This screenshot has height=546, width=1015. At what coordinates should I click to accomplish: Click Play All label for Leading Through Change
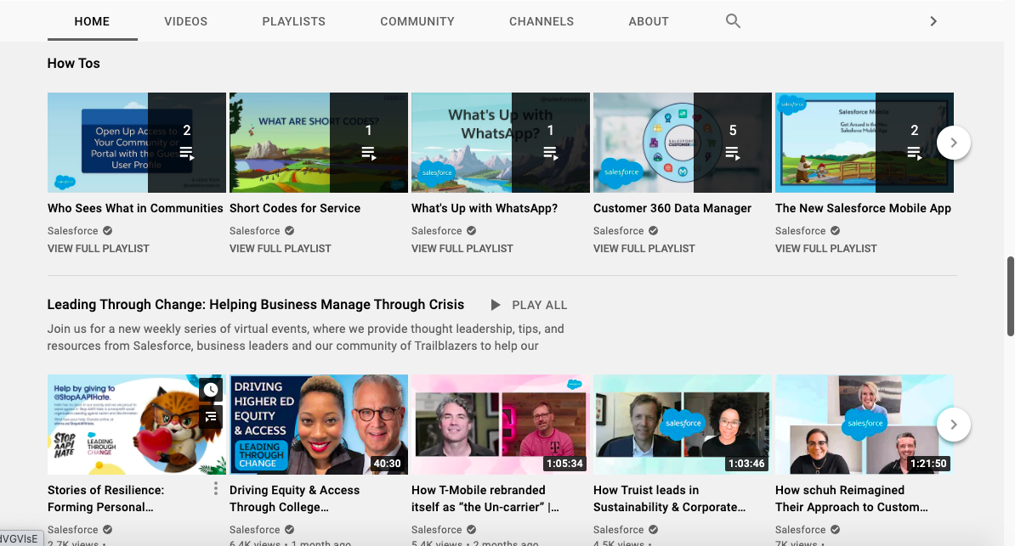tap(539, 305)
